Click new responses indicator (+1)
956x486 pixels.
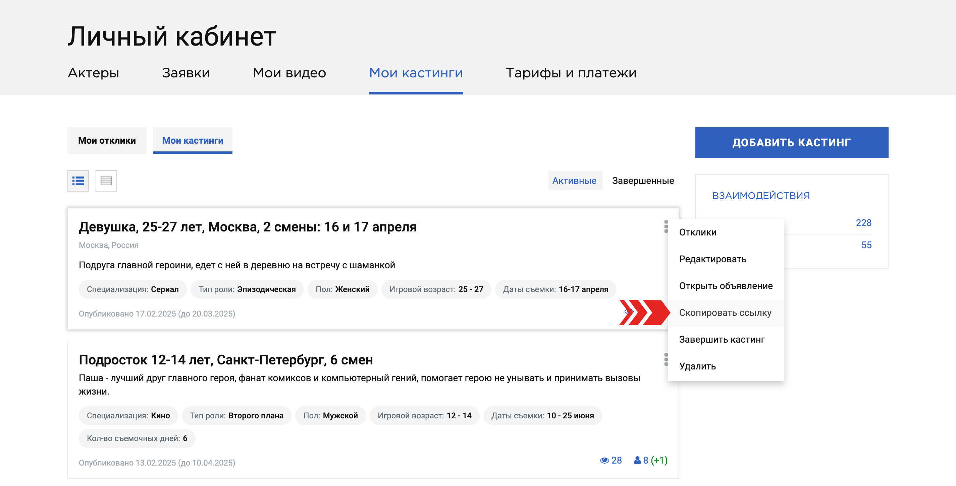(x=659, y=461)
